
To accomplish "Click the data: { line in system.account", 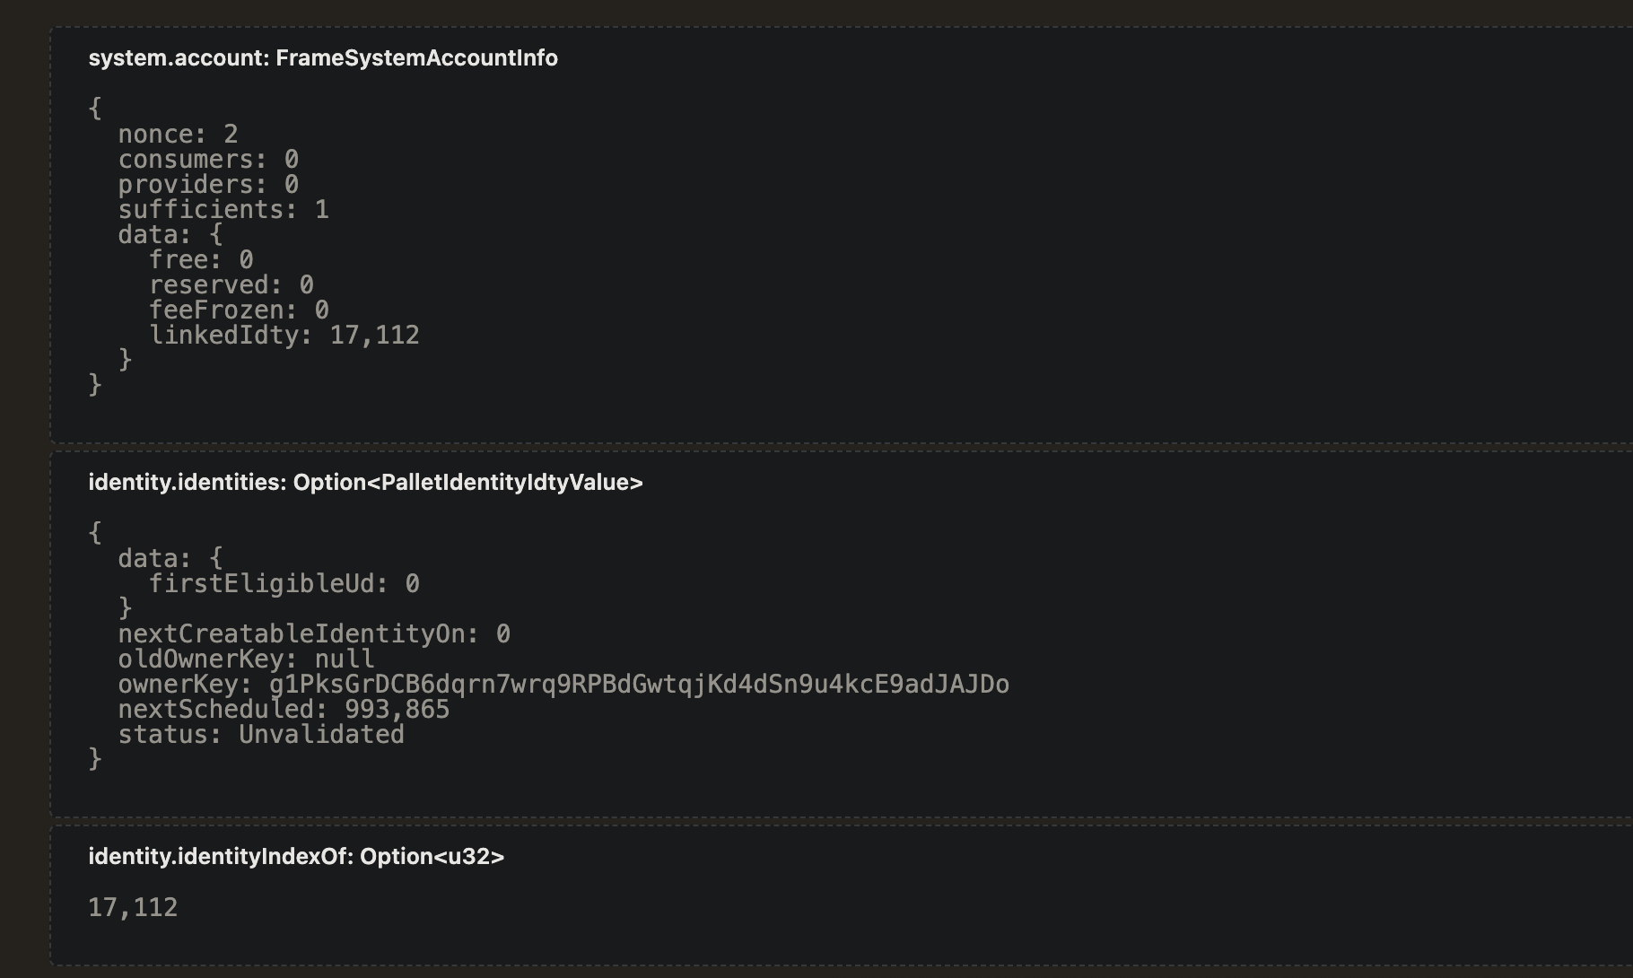I will click(170, 235).
